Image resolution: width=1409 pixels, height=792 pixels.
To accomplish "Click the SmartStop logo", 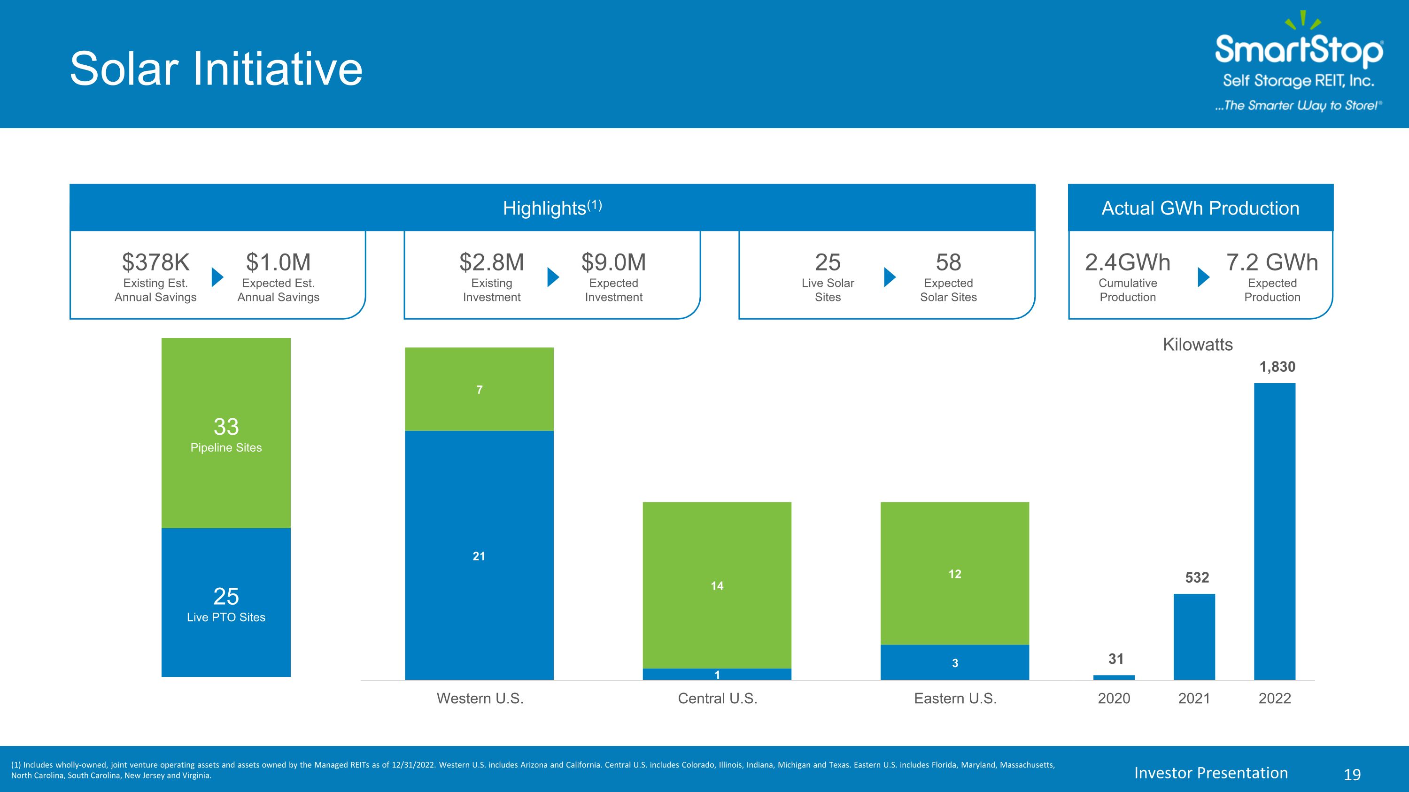I will click(1299, 61).
